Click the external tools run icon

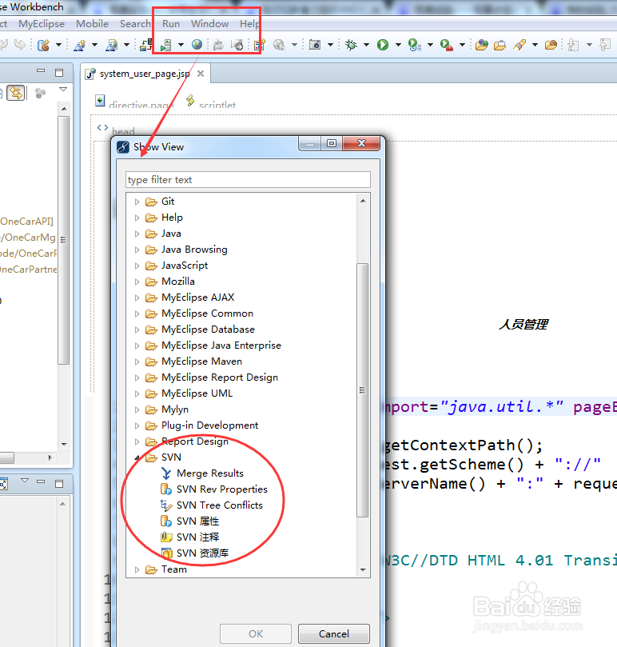447,45
